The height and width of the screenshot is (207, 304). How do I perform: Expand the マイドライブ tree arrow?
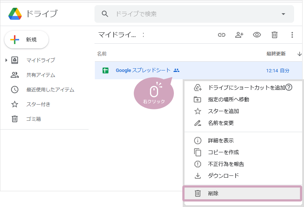click(6, 60)
